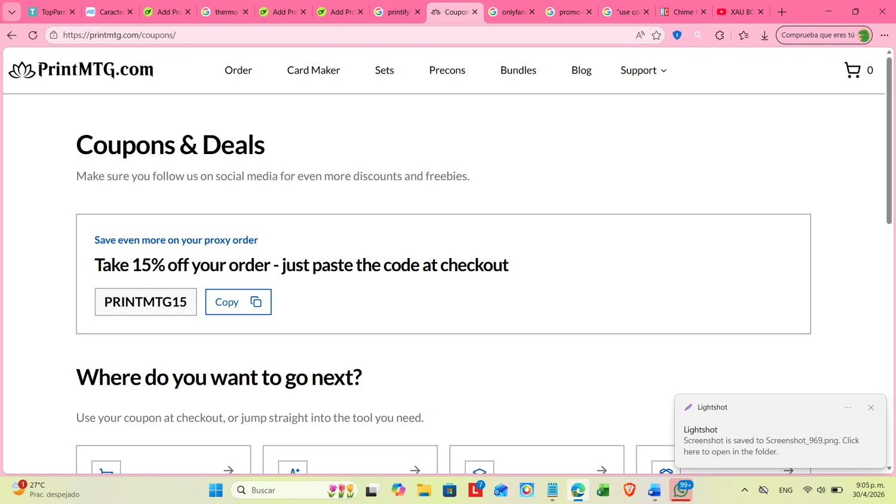
Task: Add this page to favorites
Action: click(x=656, y=35)
